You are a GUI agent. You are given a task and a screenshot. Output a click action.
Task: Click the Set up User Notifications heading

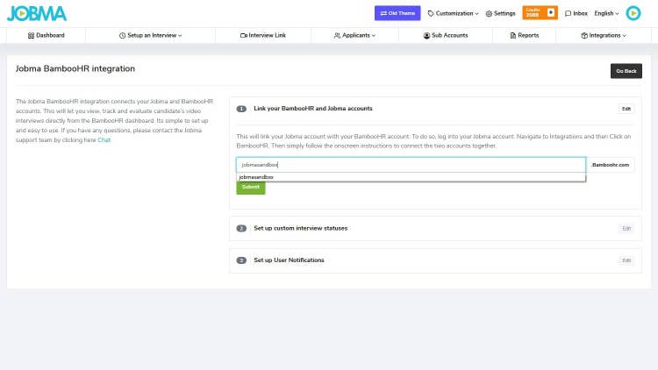point(289,260)
